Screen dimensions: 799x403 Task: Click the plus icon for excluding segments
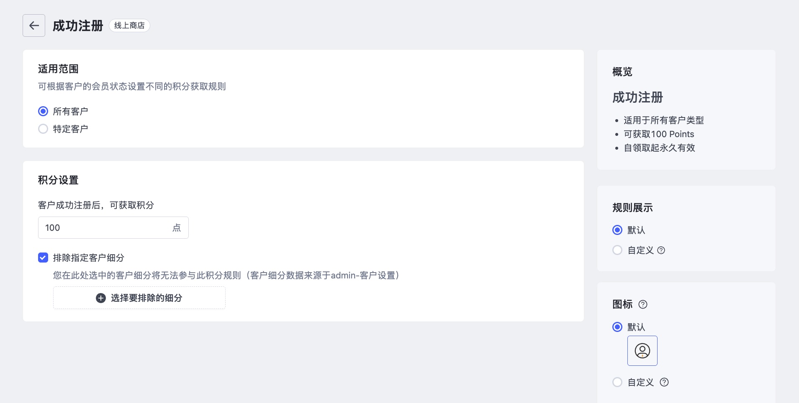[x=101, y=298]
